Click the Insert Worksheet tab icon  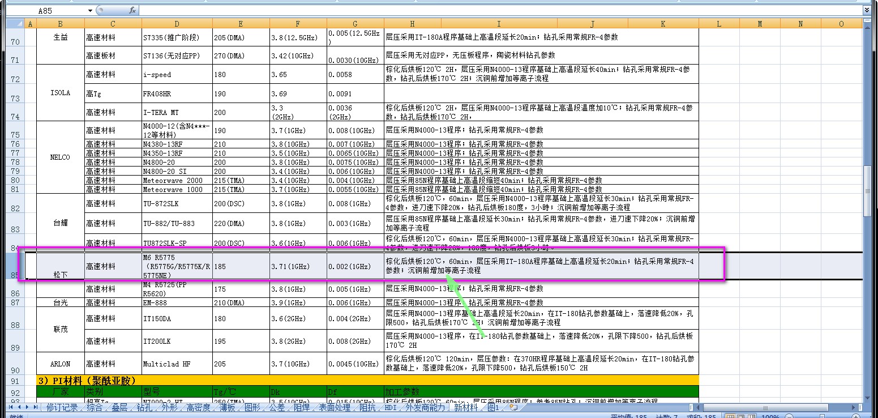click(x=513, y=407)
